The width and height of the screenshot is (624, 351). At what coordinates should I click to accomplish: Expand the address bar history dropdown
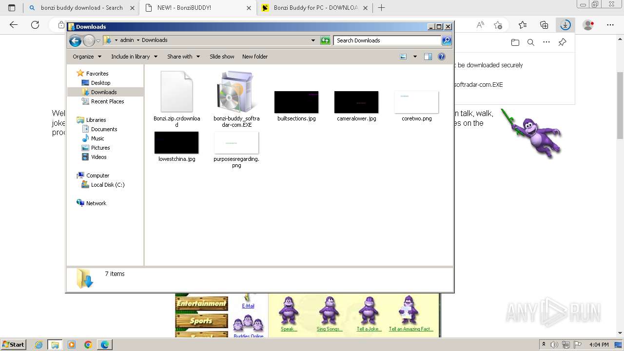pyautogui.click(x=313, y=40)
